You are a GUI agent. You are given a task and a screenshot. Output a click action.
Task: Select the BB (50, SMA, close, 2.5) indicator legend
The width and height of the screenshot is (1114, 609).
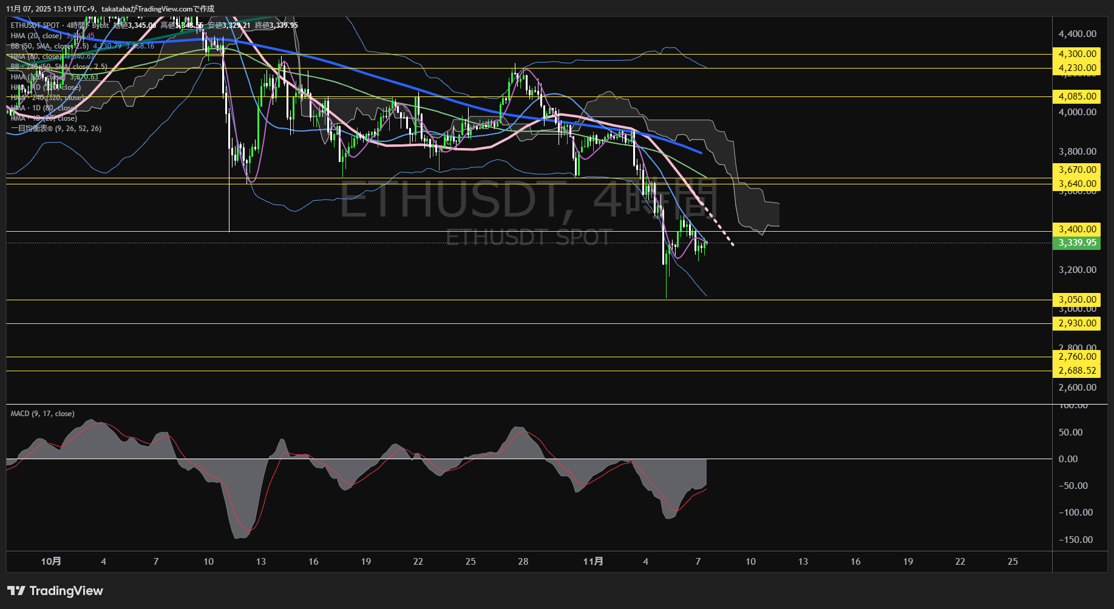(x=49, y=46)
